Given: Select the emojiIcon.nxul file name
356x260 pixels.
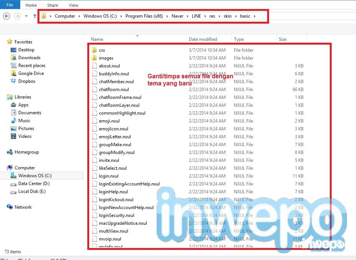Looking at the screenshot, I should click(x=114, y=129).
